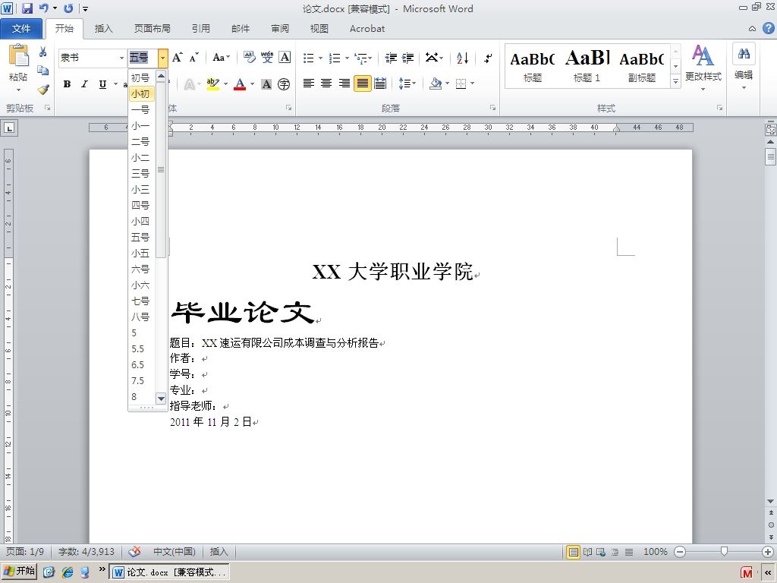Switch to the 页面布局 tab
Image resolution: width=777 pixels, height=583 pixels.
pos(152,29)
